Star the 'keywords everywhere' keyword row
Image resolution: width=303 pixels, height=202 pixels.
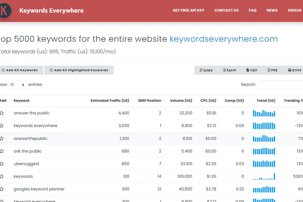2,126
